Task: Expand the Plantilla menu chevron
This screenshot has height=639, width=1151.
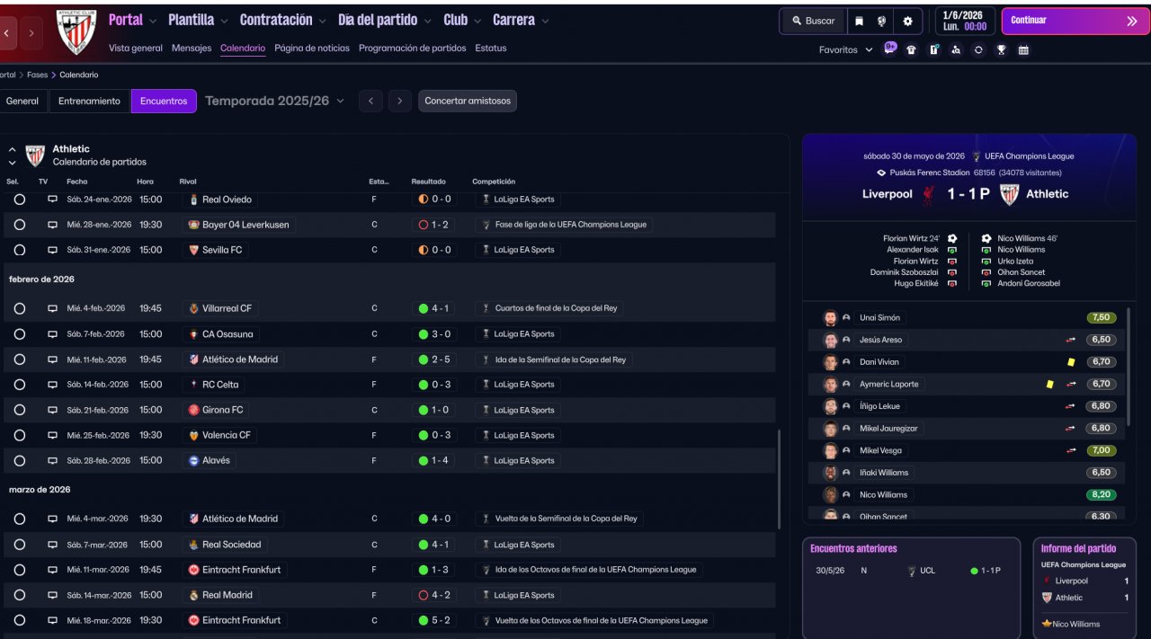Action: point(224,21)
